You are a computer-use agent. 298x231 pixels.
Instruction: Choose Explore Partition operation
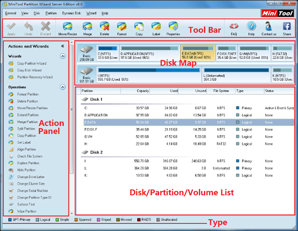pyautogui.click(x=28, y=163)
